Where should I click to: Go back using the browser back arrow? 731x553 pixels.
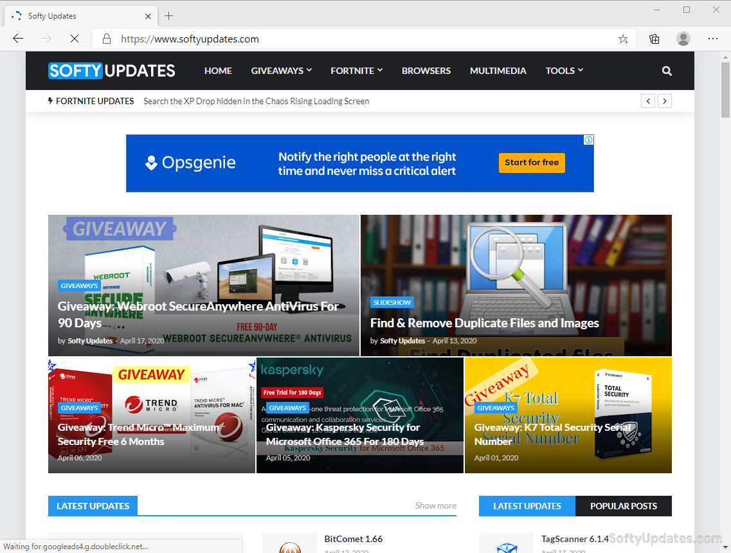[18, 39]
